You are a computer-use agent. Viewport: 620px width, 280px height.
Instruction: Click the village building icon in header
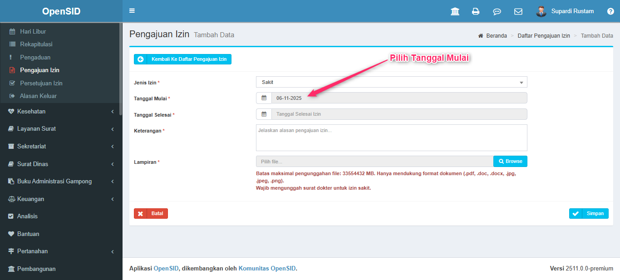[455, 11]
